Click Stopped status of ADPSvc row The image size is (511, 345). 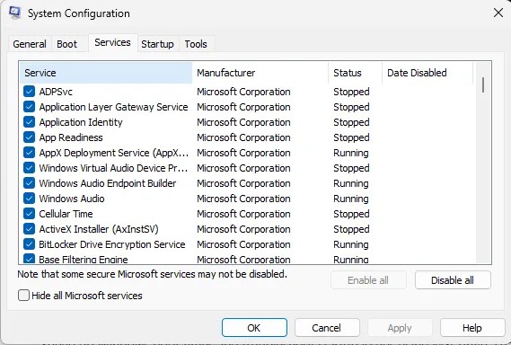click(x=351, y=92)
